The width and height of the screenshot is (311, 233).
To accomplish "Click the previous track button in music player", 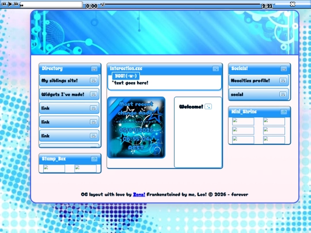I will click(x=4, y=4).
